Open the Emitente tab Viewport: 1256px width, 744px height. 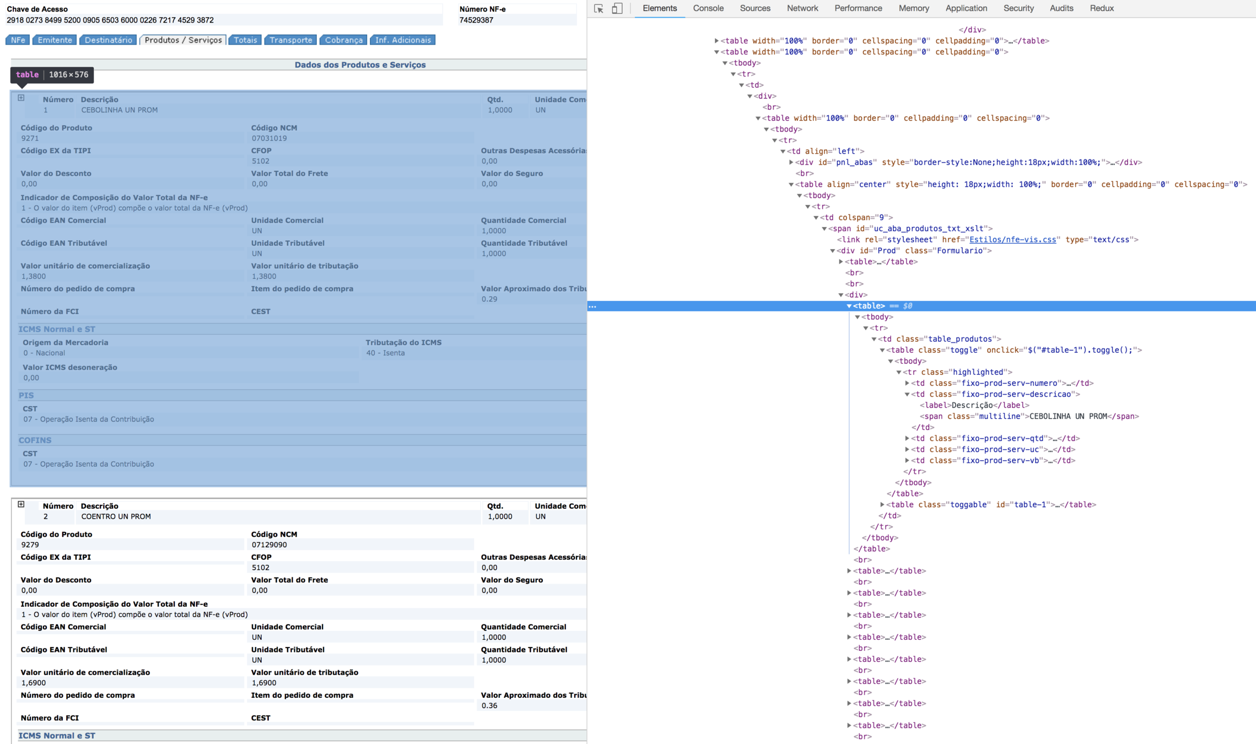[55, 40]
